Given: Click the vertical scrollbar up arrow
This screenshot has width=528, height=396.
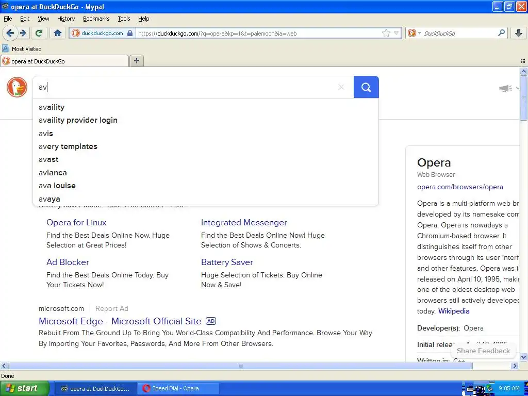Looking at the screenshot, I should click(524, 71).
